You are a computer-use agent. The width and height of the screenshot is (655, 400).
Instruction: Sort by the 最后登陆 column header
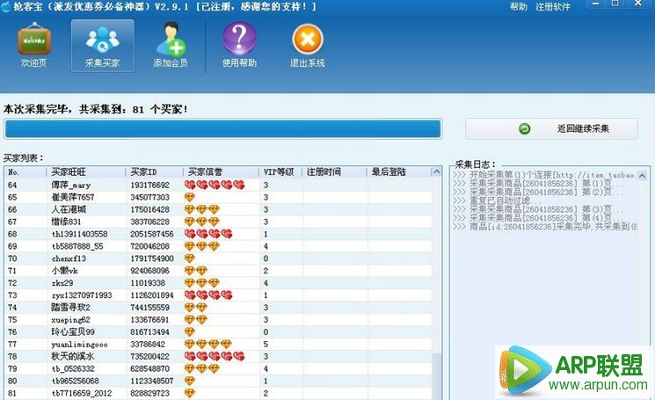coord(399,171)
